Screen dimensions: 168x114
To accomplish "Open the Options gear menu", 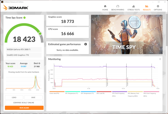I will [158, 8].
